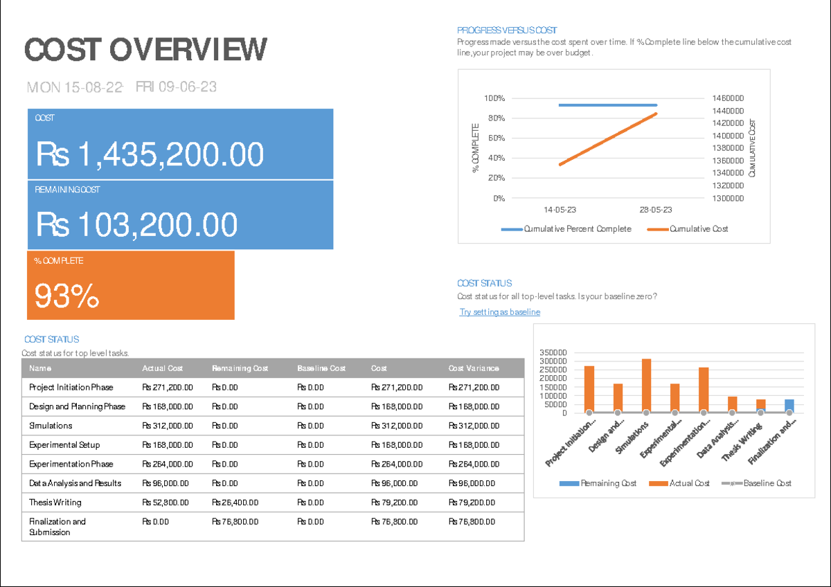Click the blue percent complete line in chart
The height and width of the screenshot is (587, 831).
pyautogui.click(x=607, y=105)
